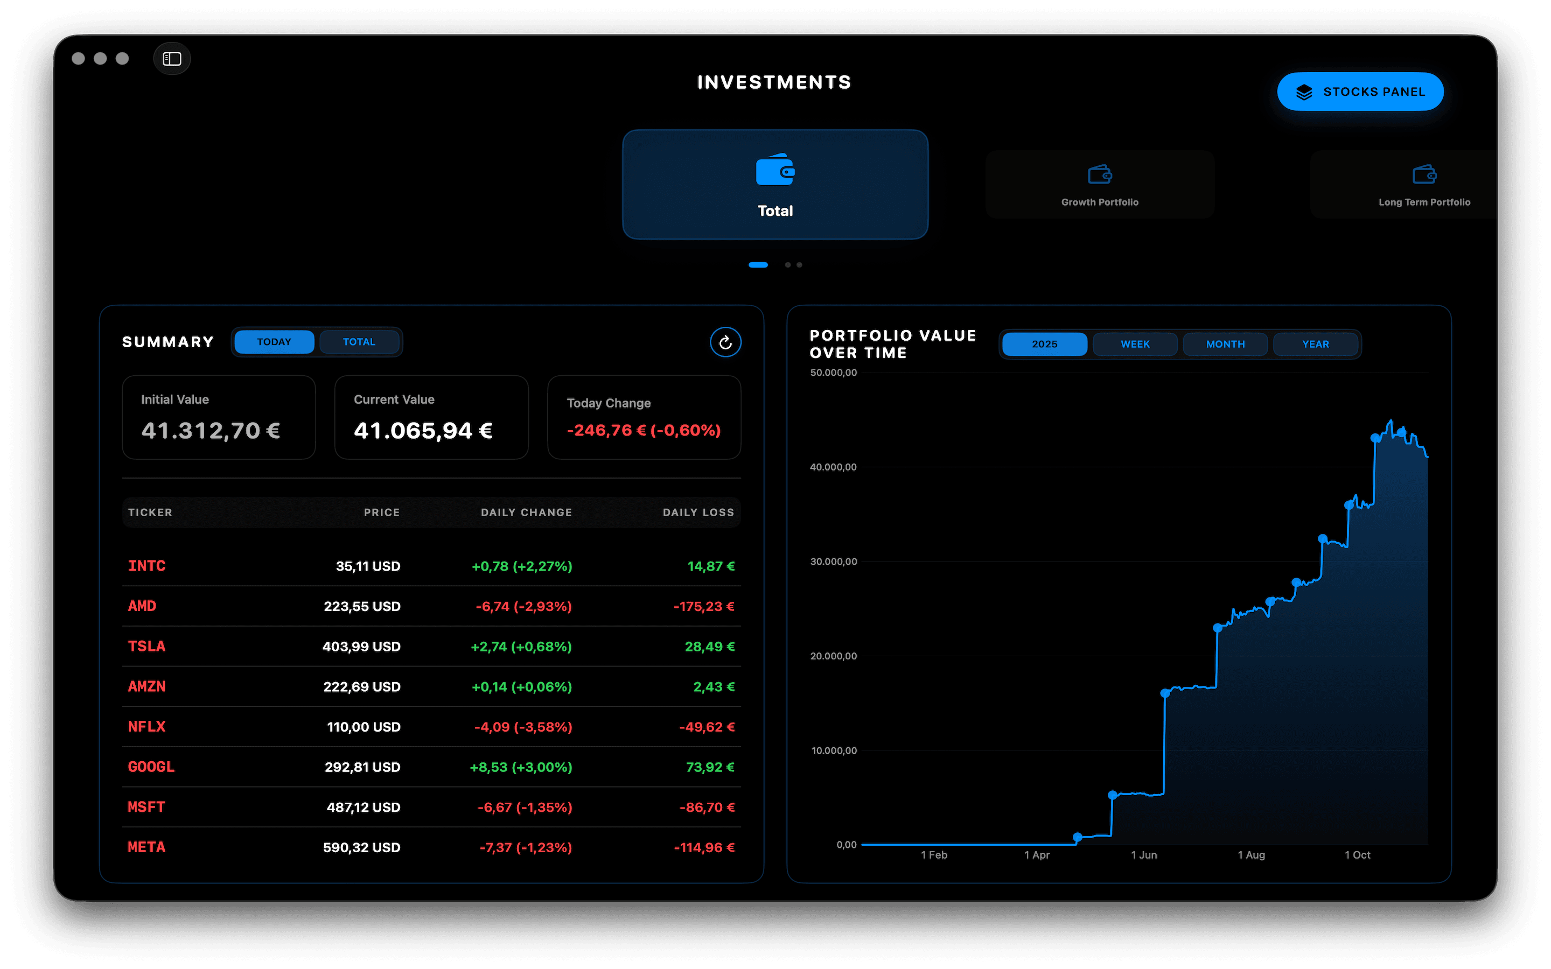Show the Month chart range
This screenshot has width=1551, height=969.
coord(1225,344)
